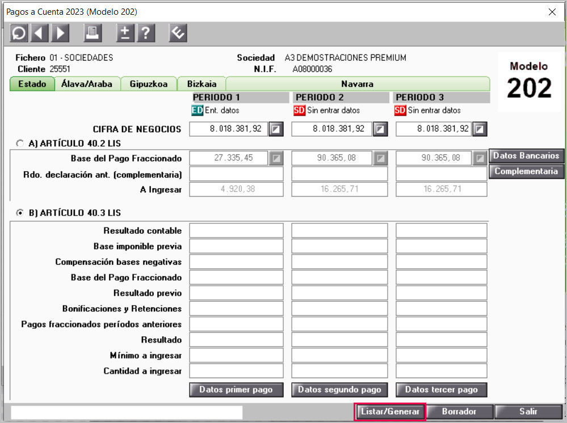
Task: Click the status text box at bottom left
Action: [x=127, y=412]
